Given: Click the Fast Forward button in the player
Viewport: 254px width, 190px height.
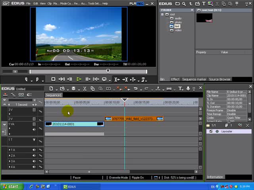Looking at the screenshot, I should [96, 79].
